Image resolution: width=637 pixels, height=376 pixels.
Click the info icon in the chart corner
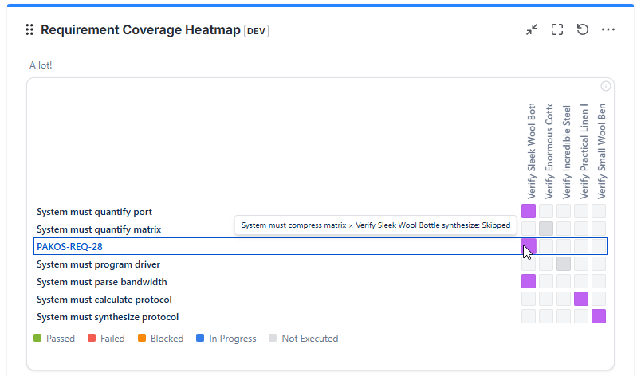click(x=605, y=86)
